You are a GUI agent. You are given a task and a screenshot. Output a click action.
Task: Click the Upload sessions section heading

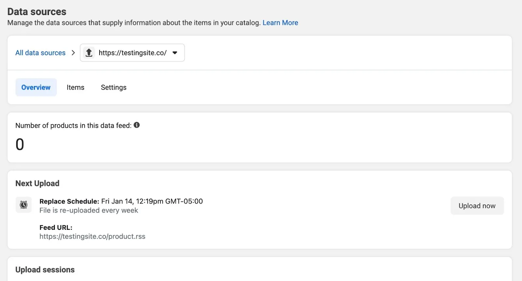click(x=45, y=270)
